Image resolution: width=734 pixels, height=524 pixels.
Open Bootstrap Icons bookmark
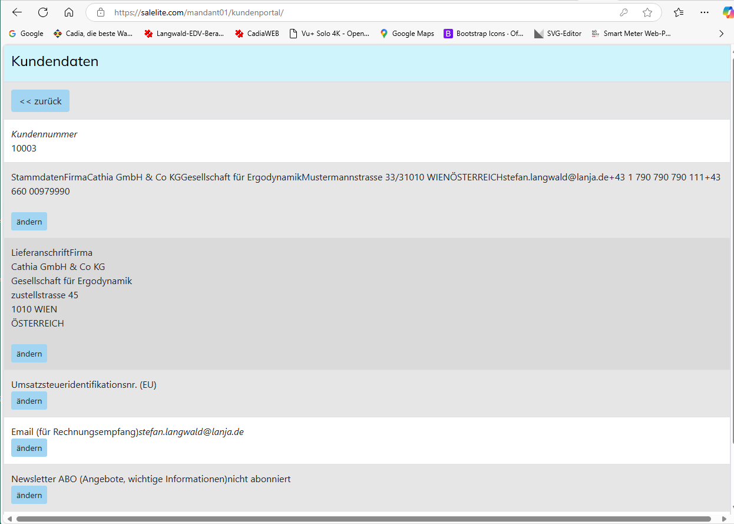[x=483, y=34]
